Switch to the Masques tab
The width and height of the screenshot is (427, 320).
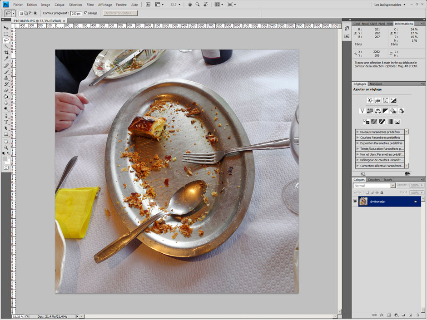(376, 84)
